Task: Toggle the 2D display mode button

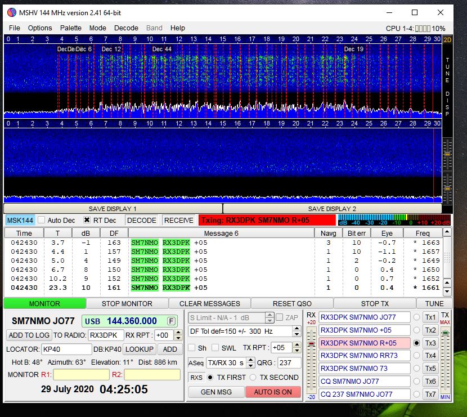Action: pos(447,40)
